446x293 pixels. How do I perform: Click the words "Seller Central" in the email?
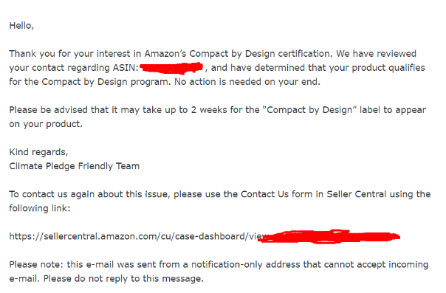[x=357, y=194]
